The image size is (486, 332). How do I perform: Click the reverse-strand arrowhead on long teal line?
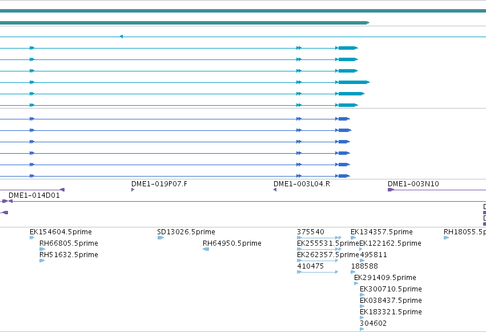(x=121, y=37)
